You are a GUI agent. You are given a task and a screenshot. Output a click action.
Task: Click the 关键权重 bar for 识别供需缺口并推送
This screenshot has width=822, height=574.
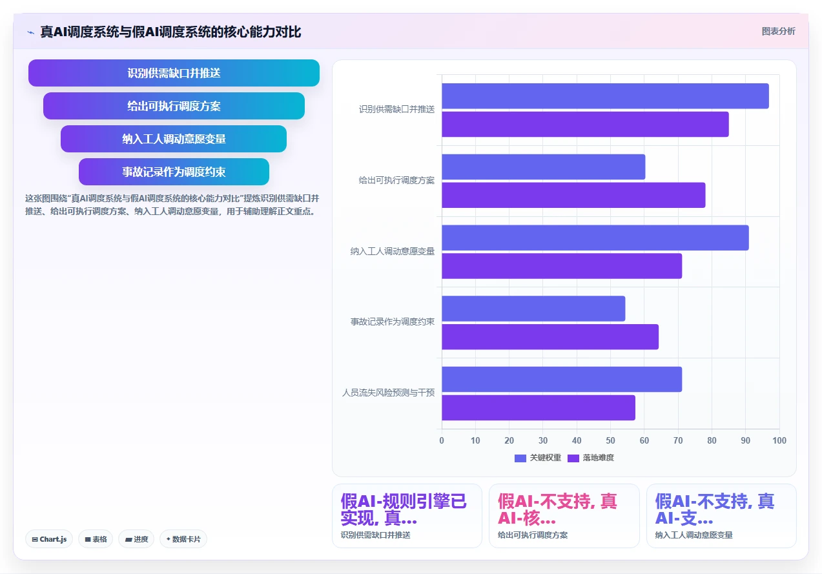605,96
